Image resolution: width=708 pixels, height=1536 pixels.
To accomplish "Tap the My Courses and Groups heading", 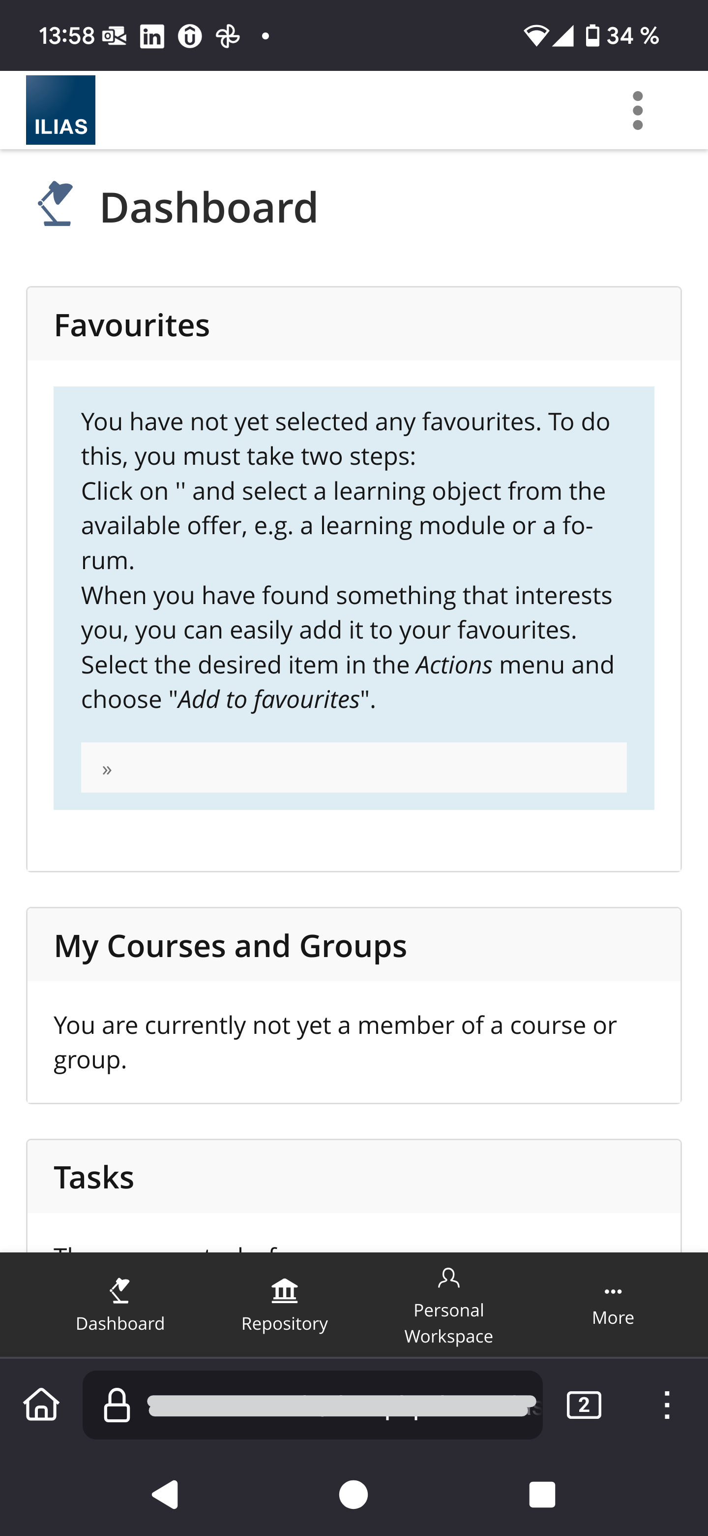I will [x=231, y=946].
